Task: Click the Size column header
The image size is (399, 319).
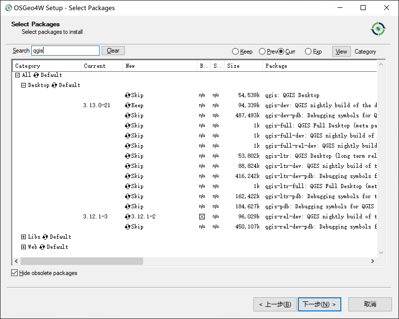Action: pyautogui.click(x=233, y=66)
